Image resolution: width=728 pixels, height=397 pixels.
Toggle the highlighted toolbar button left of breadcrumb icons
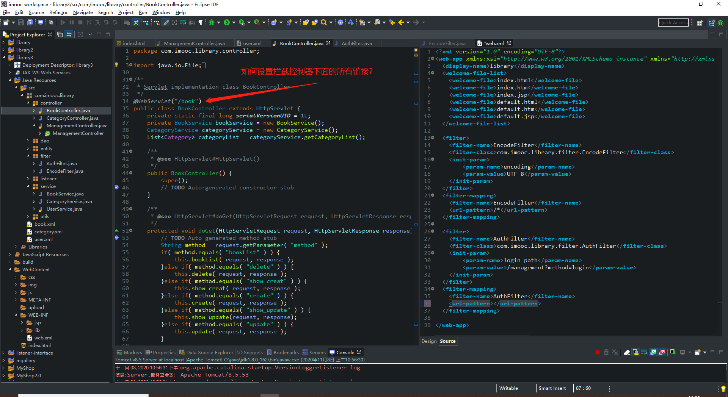(x=136, y=23)
